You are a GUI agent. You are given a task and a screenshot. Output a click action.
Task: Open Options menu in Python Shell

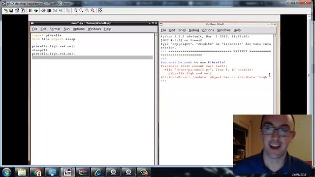click(x=208, y=30)
